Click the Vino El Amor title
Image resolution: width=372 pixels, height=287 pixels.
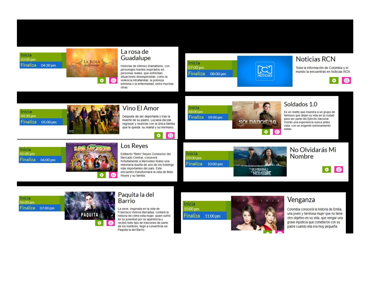(141, 108)
